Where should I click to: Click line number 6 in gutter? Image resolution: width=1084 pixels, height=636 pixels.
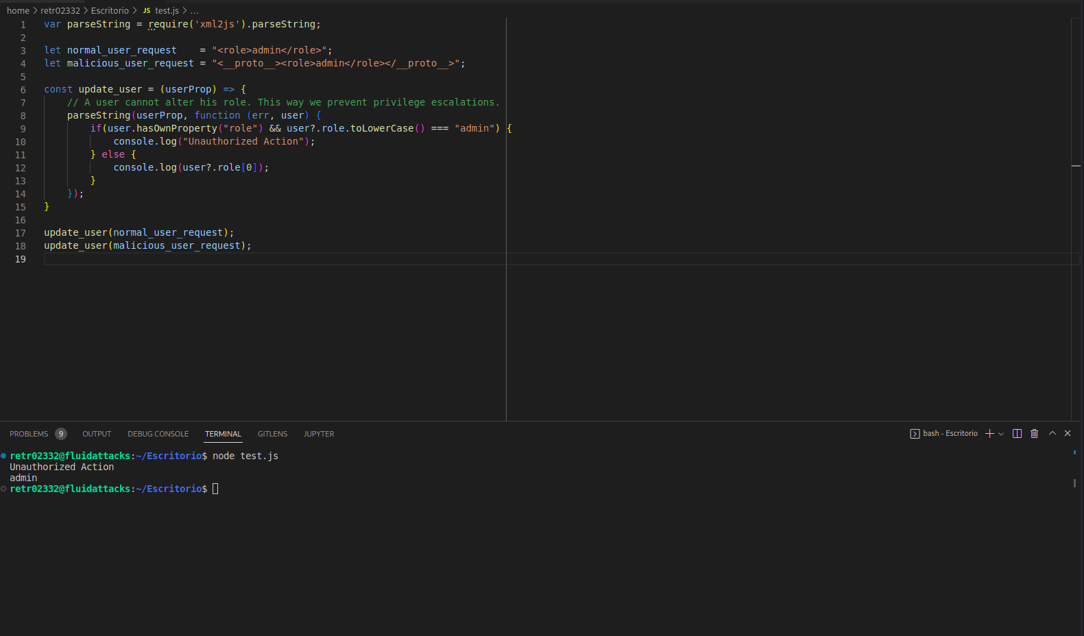(x=23, y=90)
